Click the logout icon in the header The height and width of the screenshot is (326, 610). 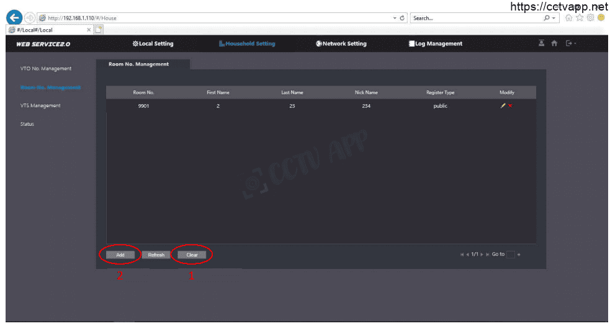tap(568, 43)
